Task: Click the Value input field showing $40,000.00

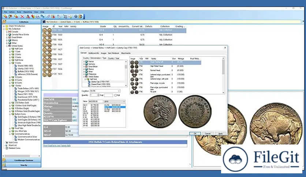Action: (x=96, y=101)
